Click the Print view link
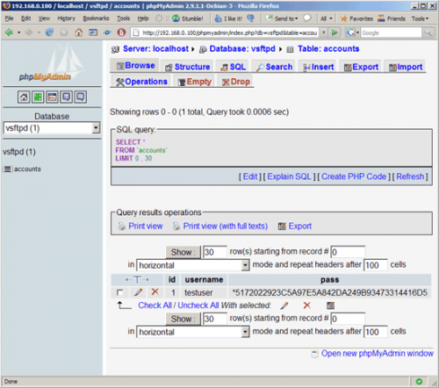439x388 pixels. 146,226
